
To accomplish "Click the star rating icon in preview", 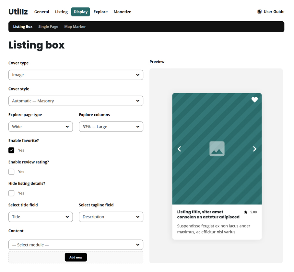I will [x=246, y=212].
